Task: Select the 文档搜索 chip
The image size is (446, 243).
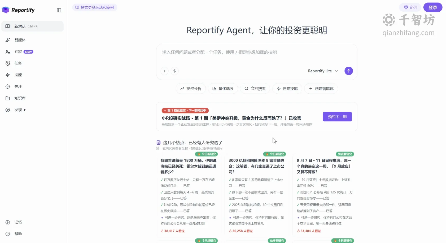Action: [255, 89]
